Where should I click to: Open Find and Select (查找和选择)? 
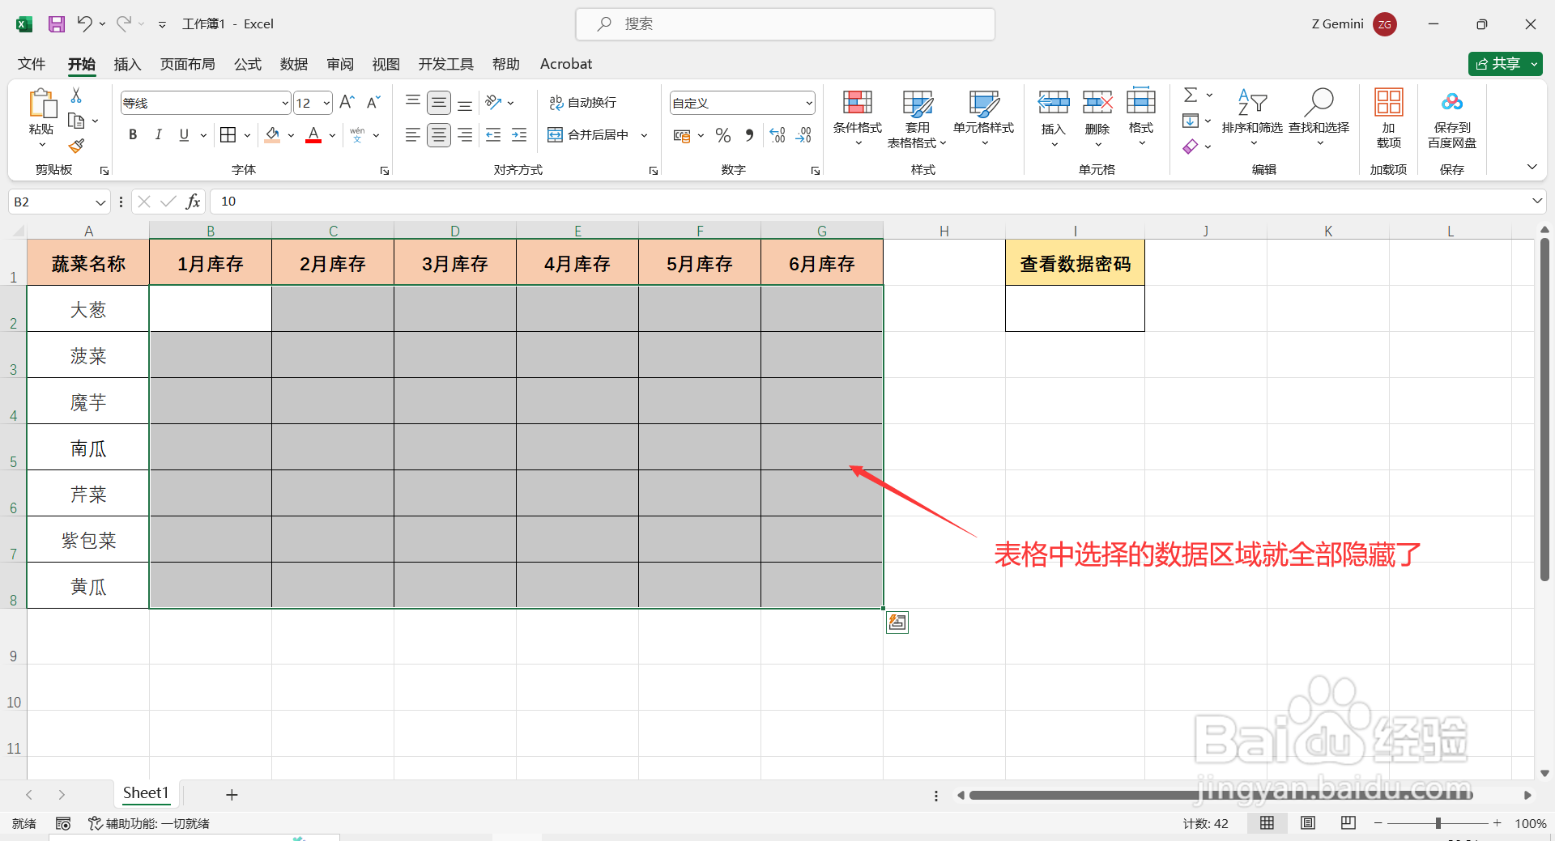click(x=1319, y=118)
